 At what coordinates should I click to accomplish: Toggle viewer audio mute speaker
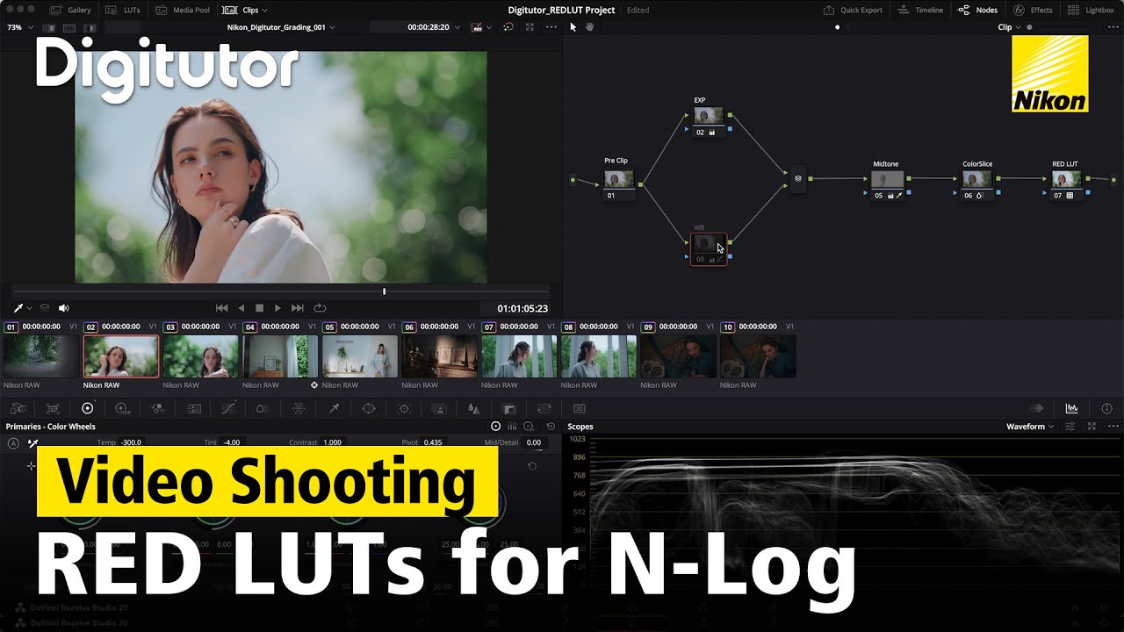[63, 308]
